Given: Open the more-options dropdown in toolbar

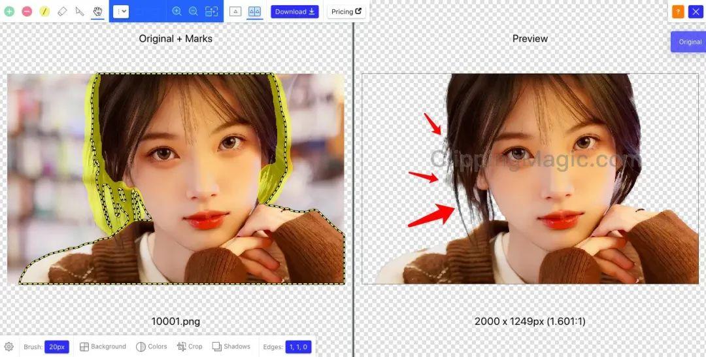Looking at the screenshot, I should click(x=121, y=12).
